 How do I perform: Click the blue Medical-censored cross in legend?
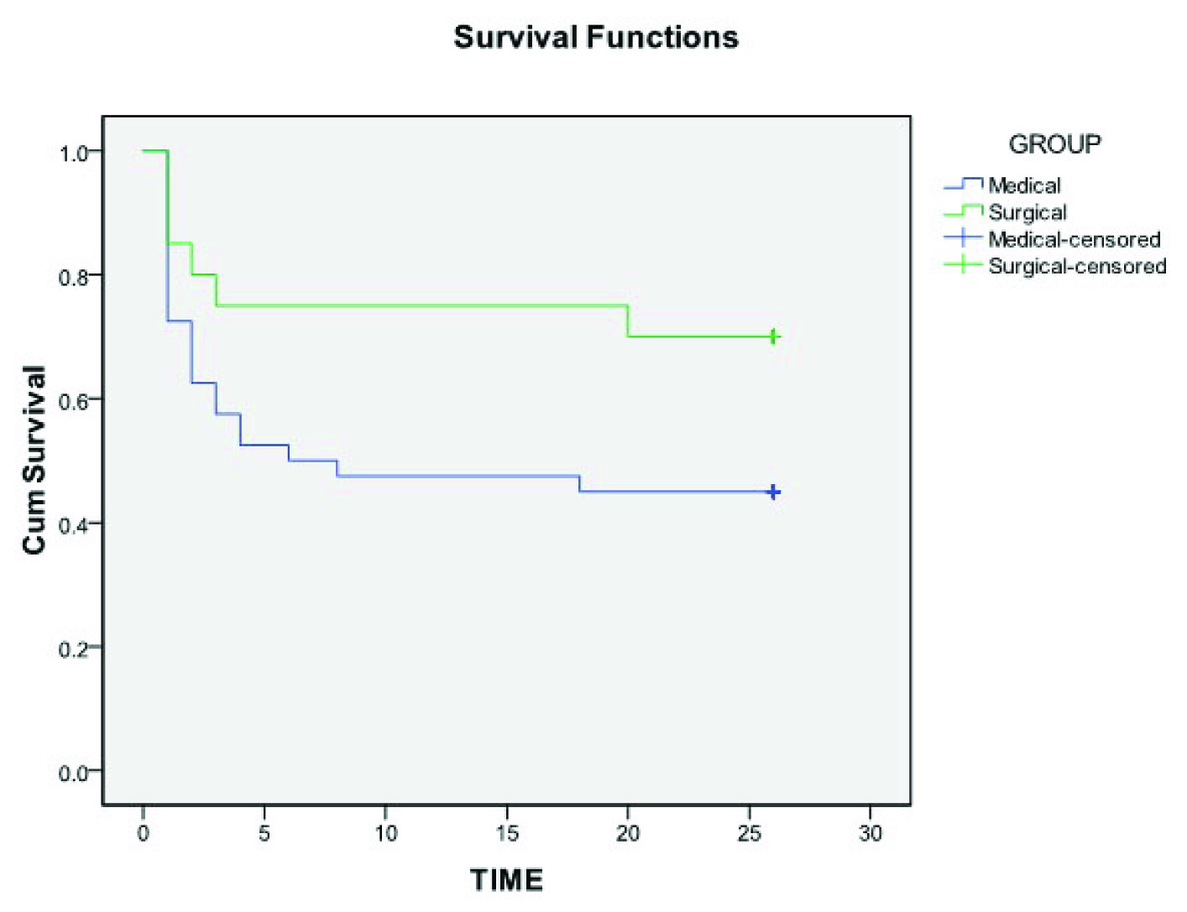coord(963,238)
